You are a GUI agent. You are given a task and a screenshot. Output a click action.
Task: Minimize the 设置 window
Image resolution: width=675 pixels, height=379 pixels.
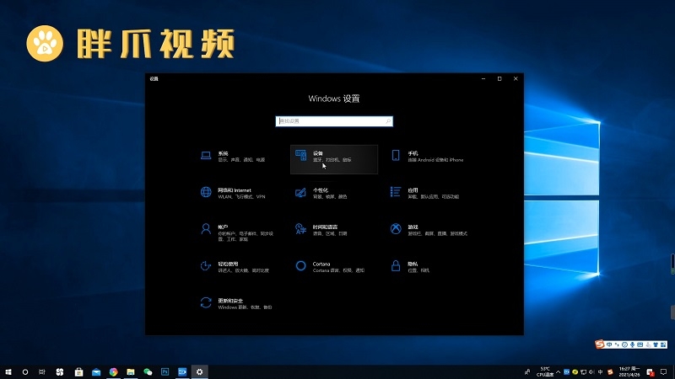pos(483,78)
